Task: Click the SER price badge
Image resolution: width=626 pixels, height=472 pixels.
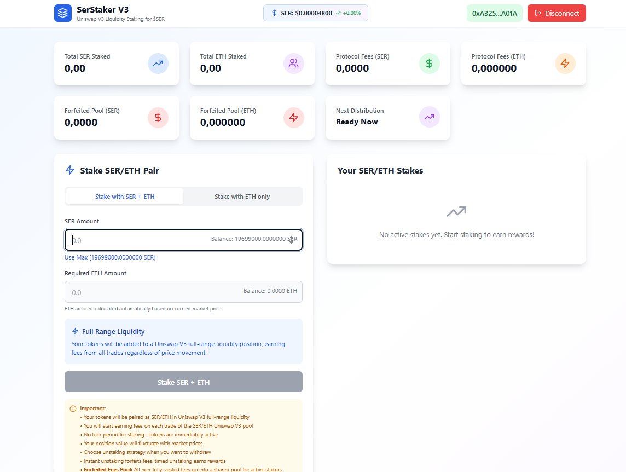Action: 315,13
